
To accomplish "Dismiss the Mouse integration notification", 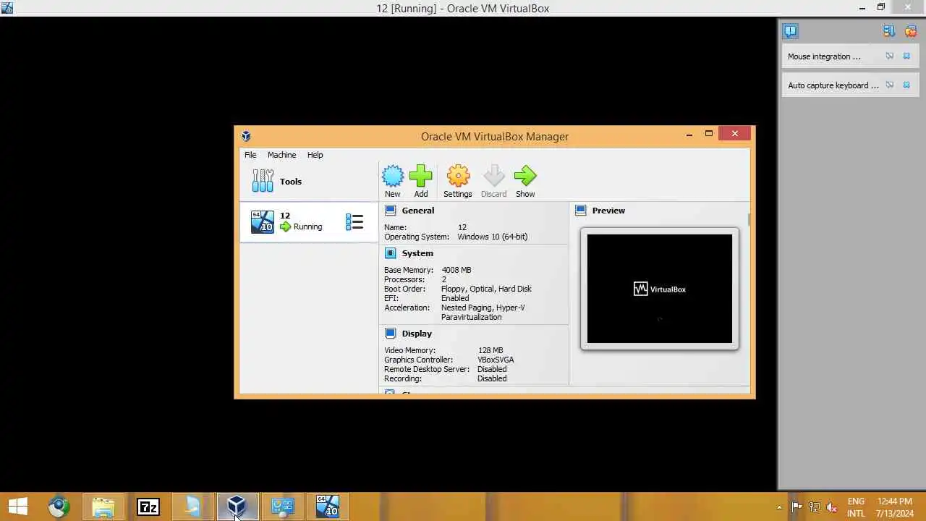I will [x=906, y=56].
